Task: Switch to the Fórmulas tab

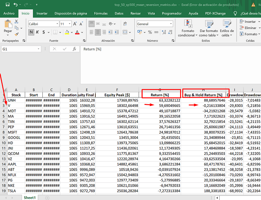Action: 101,13
